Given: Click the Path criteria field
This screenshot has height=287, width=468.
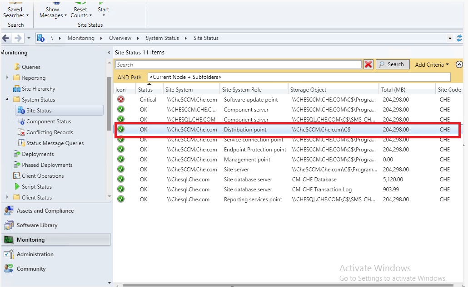Looking at the screenshot, I should click(299, 77).
